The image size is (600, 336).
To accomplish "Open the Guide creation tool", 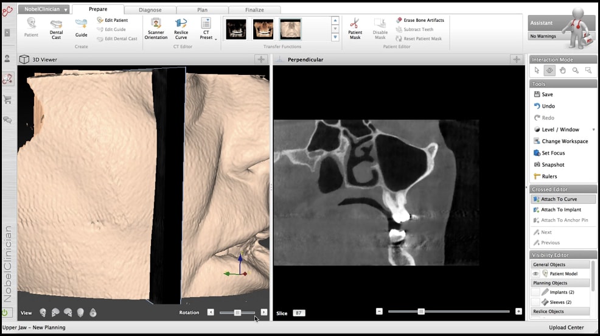I will pyautogui.click(x=81, y=27).
